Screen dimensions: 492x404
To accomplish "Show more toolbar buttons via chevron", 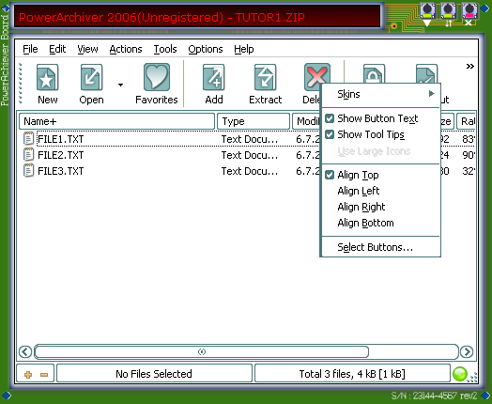I will 469,66.
